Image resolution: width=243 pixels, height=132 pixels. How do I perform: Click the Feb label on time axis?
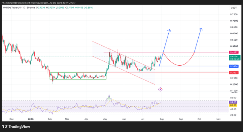coord(50,119)
